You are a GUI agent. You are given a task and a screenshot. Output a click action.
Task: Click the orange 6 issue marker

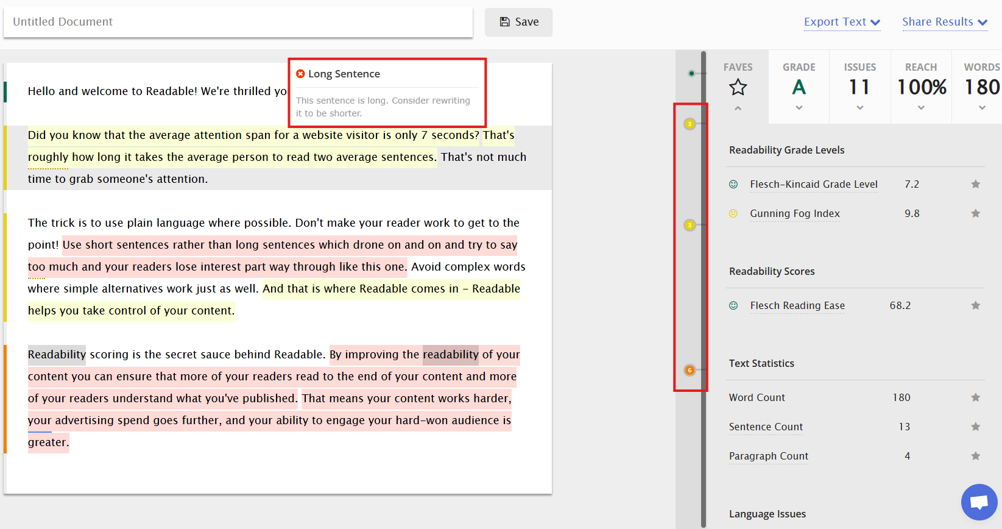coord(690,370)
